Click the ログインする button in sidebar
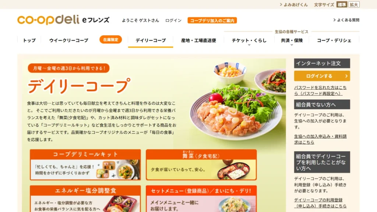377x212 pixels. pyautogui.click(x=322, y=76)
